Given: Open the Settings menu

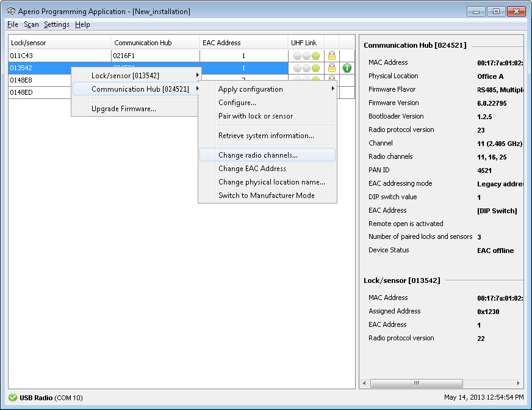Looking at the screenshot, I should click(x=57, y=24).
